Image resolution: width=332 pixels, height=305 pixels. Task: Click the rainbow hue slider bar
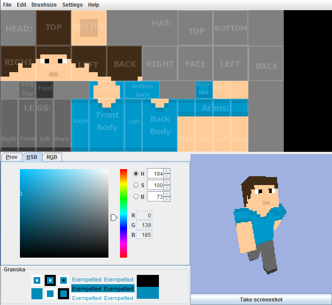point(124,213)
